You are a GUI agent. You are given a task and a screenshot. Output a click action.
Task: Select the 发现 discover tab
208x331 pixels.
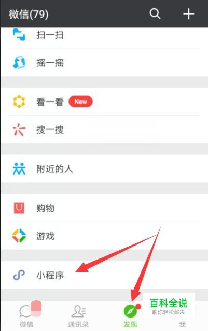[130, 316]
